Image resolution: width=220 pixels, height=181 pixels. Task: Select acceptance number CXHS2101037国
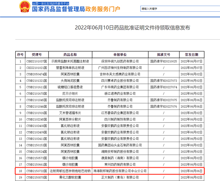(37, 61)
